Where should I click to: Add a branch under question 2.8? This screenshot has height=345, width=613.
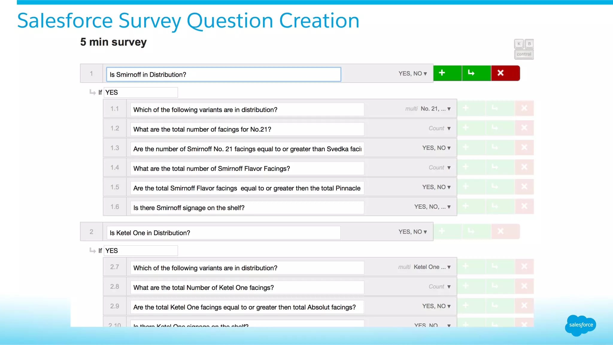pos(500,286)
